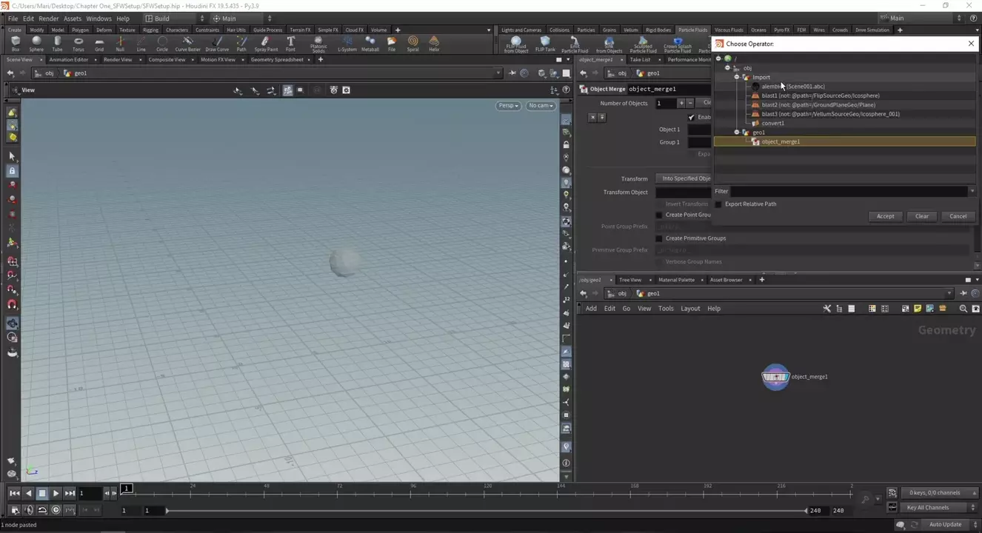Select the Spiral shelf tool

(412, 44)
